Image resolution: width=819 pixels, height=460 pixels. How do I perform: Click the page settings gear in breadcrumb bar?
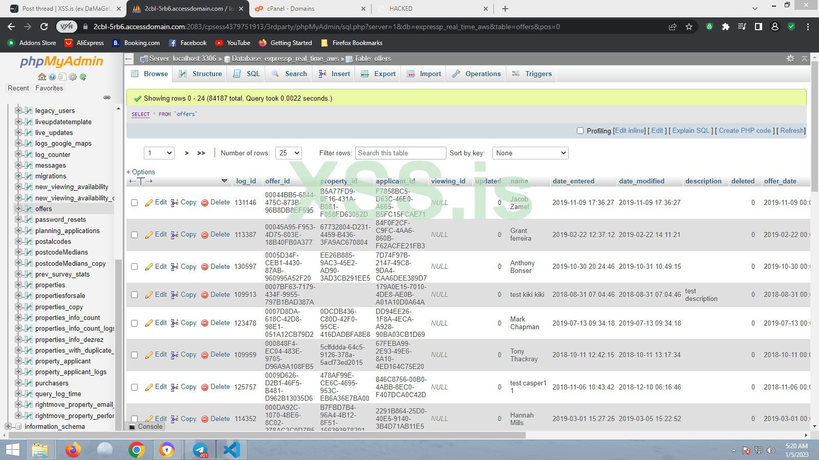tap(790, 59)
